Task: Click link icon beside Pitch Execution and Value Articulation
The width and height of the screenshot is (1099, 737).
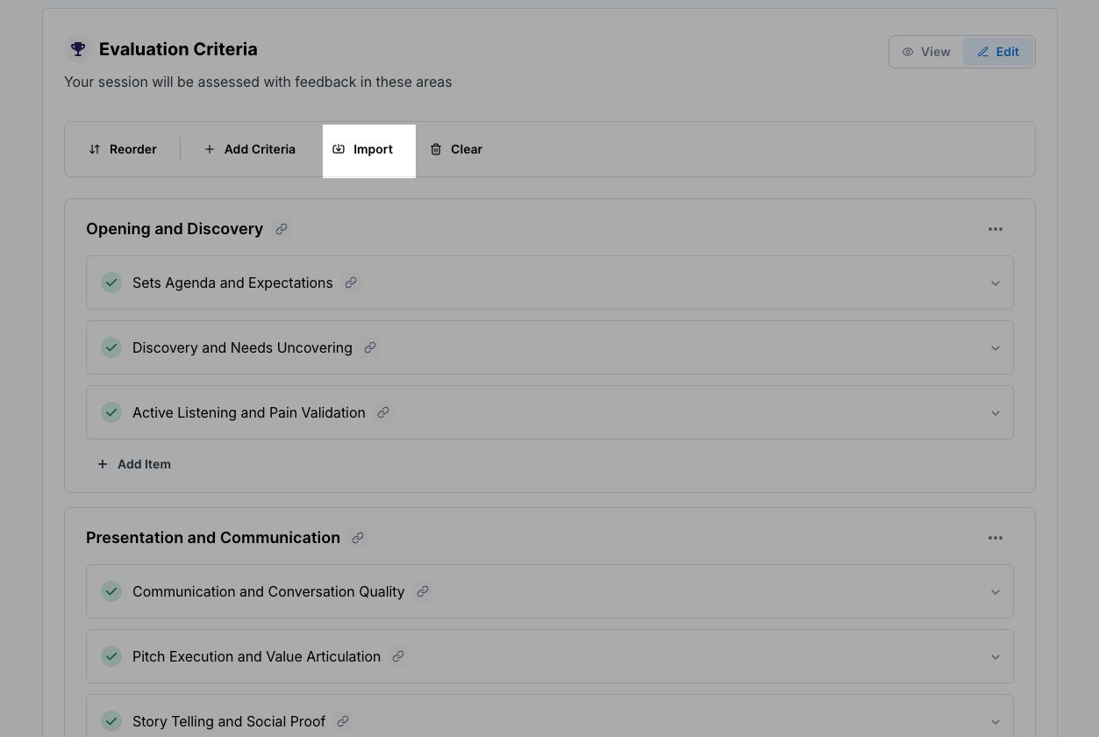Action: pos(398,656)
